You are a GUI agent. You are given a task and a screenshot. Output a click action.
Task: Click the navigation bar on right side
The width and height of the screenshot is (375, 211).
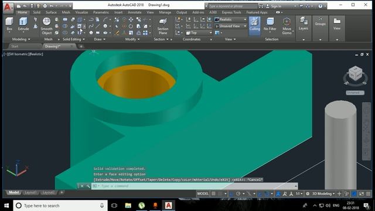click(366, 131)
